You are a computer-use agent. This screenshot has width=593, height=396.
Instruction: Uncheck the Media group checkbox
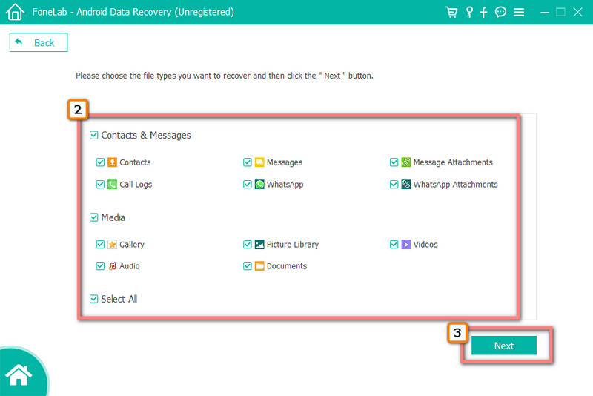click(93, 218)
